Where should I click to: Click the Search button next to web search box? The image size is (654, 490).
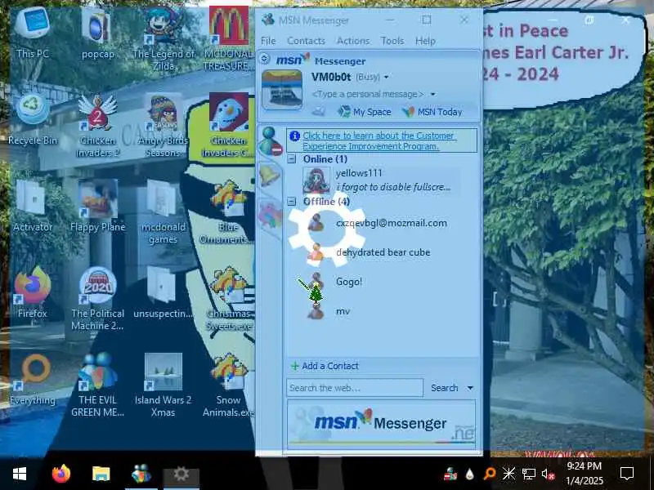tap(444, 388)
